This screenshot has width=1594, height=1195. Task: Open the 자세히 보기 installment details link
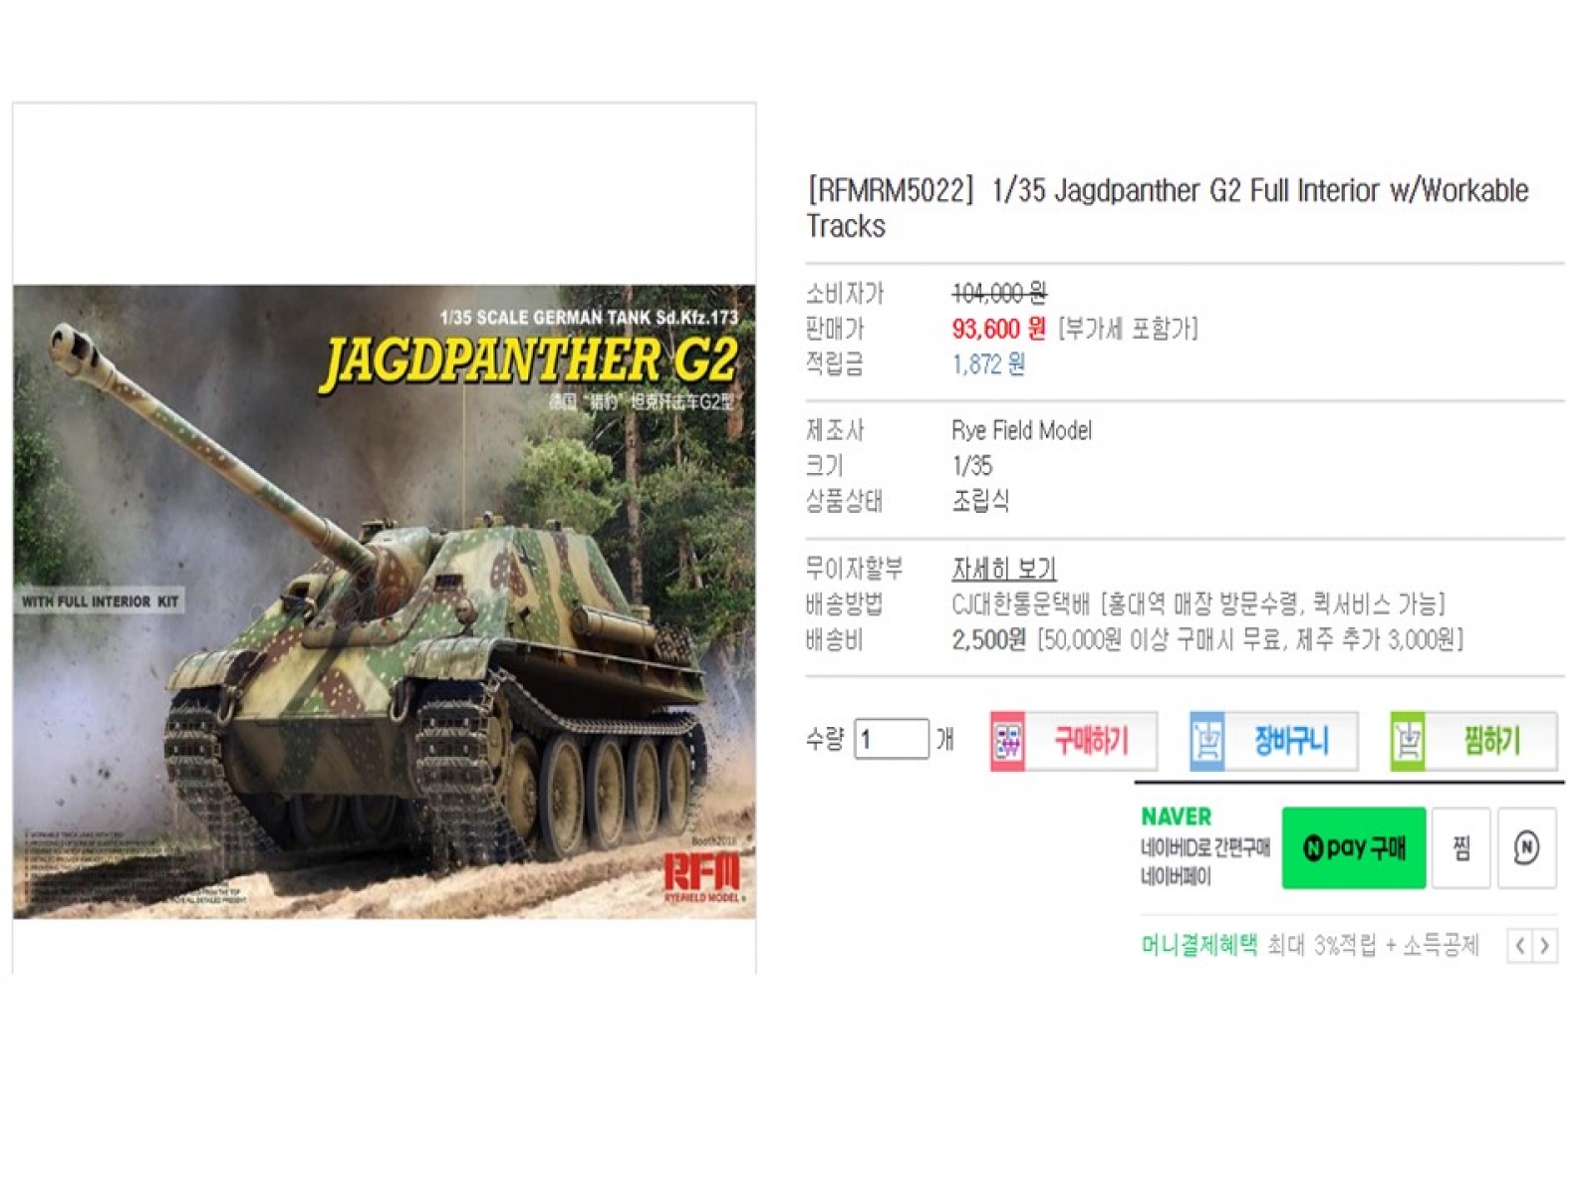pyautogui.click(x=1003, y=569)
